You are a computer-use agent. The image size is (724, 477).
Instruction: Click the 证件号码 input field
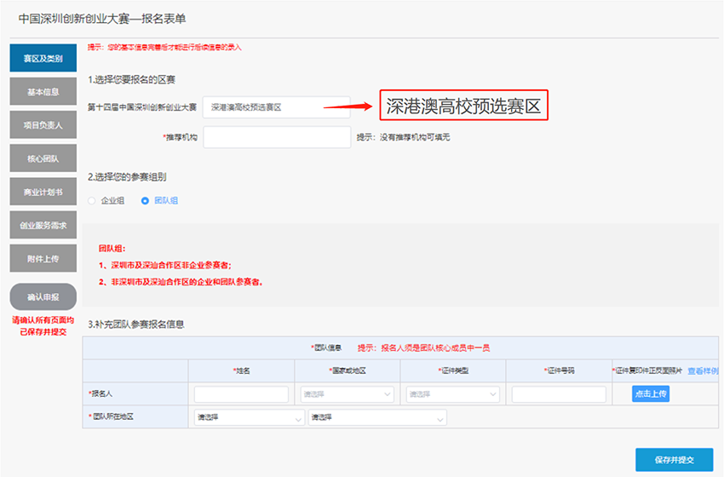[559, 394]
